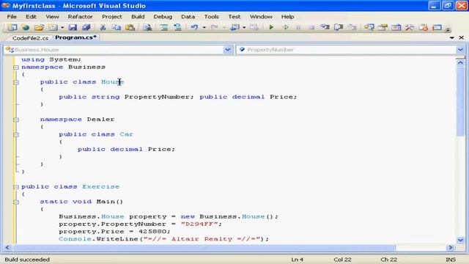Click the vertical scrollbar up arrow
469x264 pixels.
point(460,62)
